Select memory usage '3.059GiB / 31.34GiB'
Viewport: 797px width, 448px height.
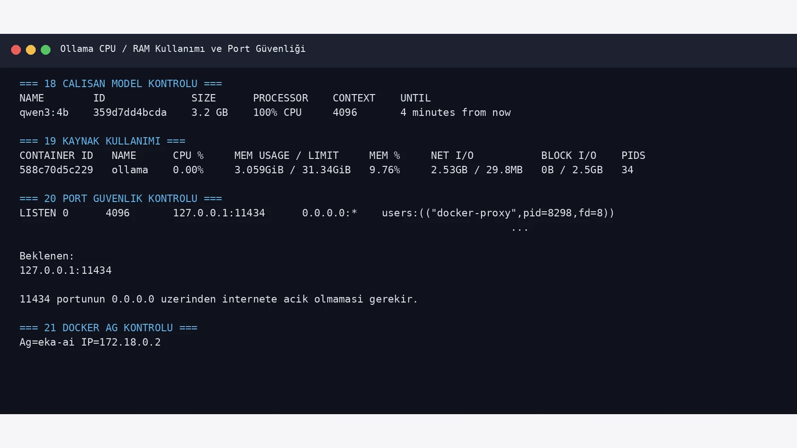pos(292,170)
